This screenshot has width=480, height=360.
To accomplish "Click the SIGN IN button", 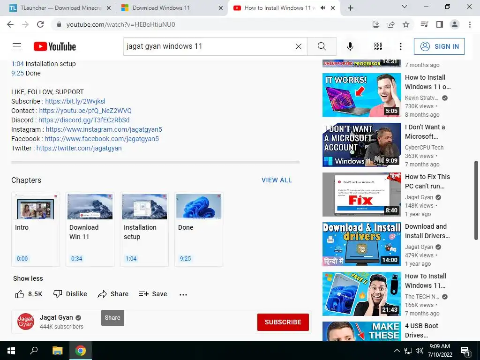I will [x=439, y=46].
